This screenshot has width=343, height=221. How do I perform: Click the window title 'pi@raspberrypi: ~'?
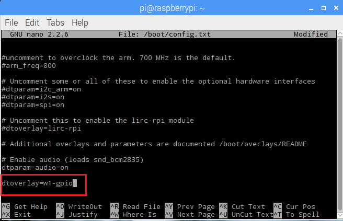click(x=172, y=8)
